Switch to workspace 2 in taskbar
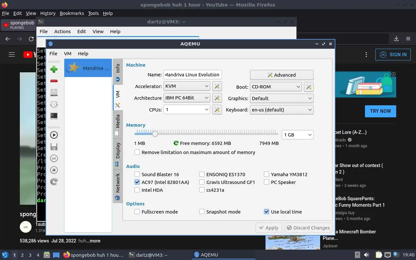 click(x=22, y=255)
